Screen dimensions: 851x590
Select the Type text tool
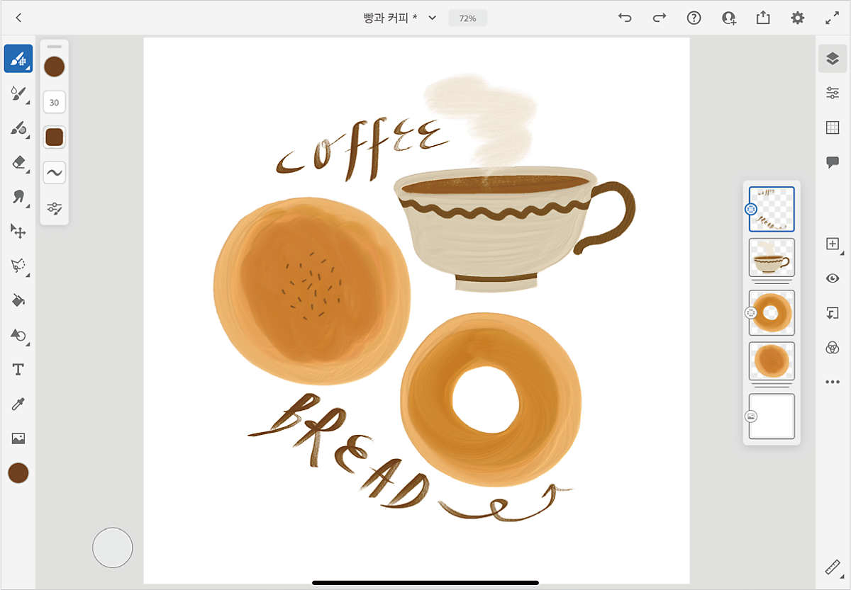[x=18, y=370]
